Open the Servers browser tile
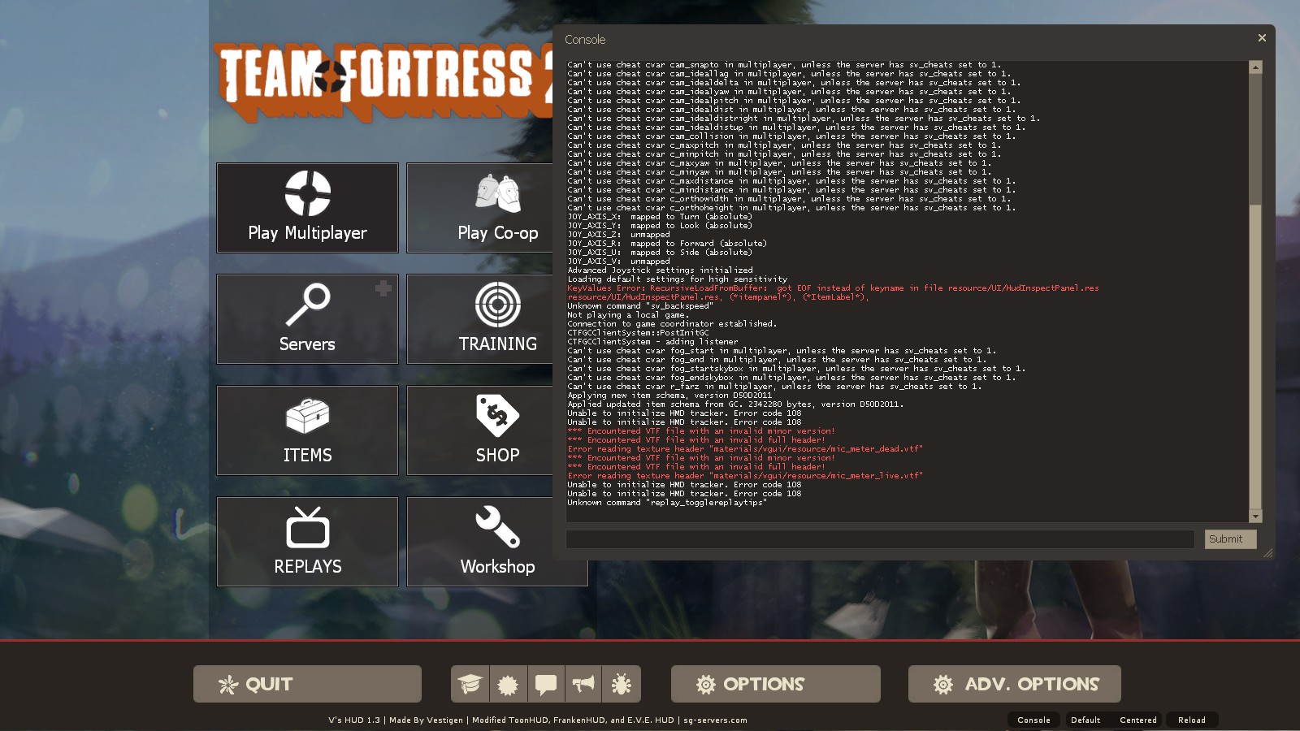1300x731 pixels. [x=307, y=319]
